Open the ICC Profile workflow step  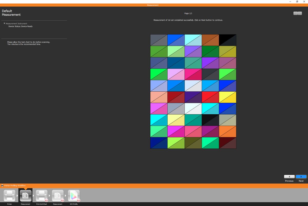74,195
